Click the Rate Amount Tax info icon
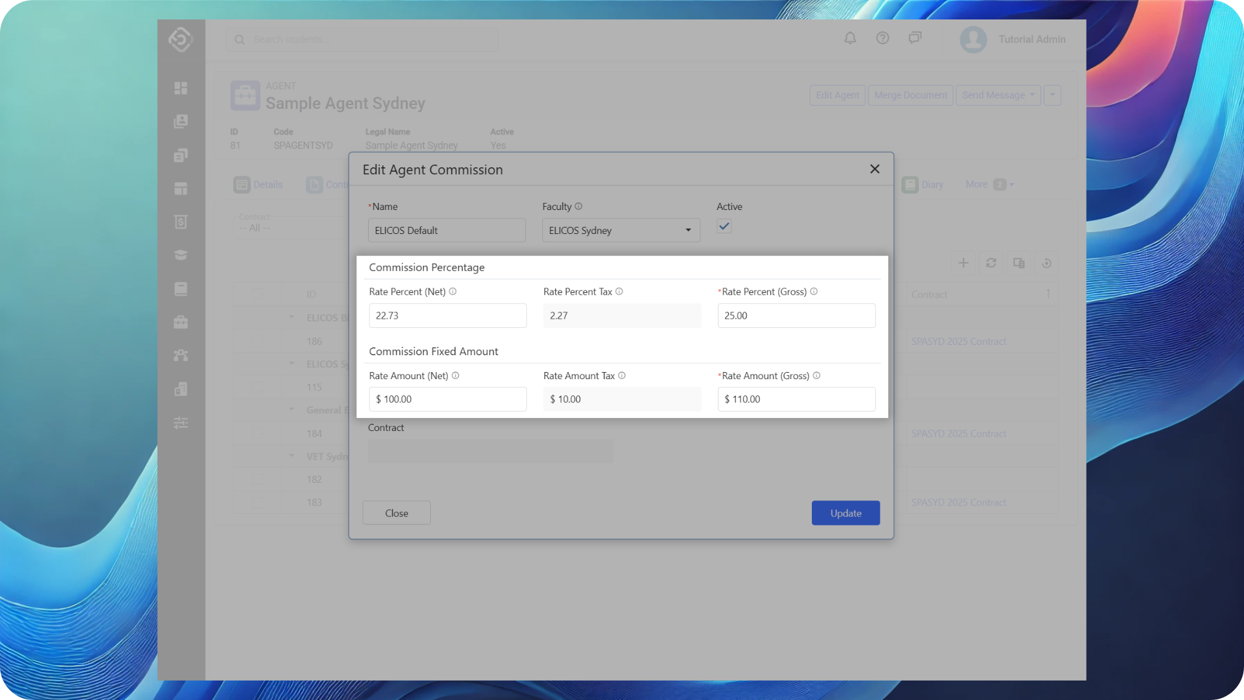This screenshot has width=1244, height=700. pos(622,375)
